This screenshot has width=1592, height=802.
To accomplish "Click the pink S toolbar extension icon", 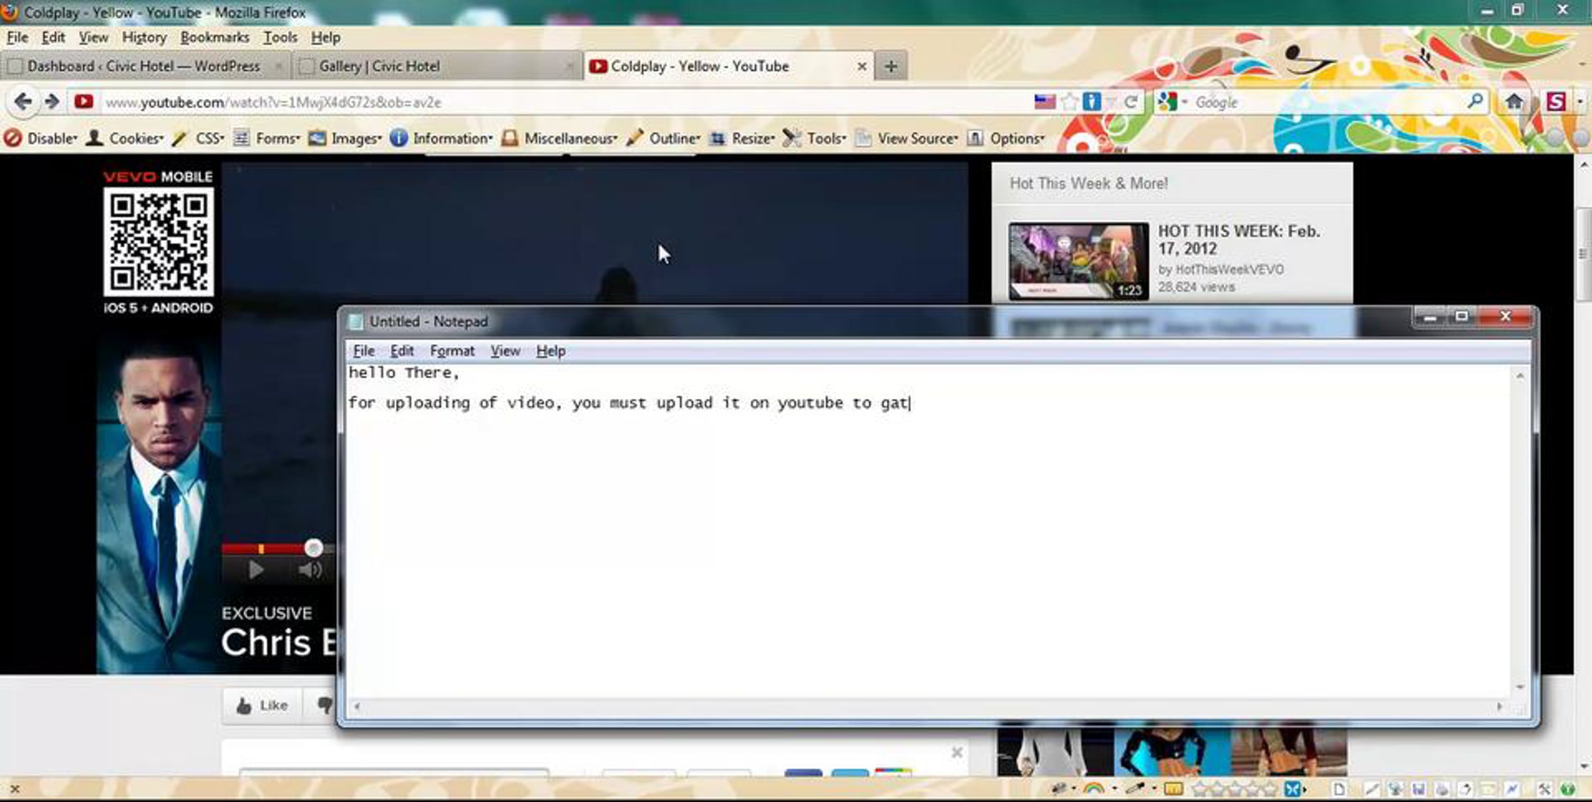I will (1556, 101).
